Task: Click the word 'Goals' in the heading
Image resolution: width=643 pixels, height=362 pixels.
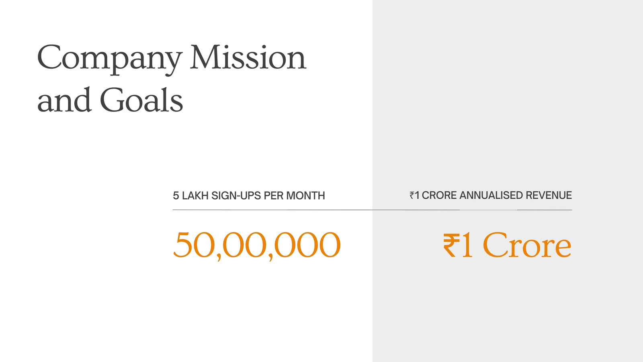Action: click(x=141, y=100)
